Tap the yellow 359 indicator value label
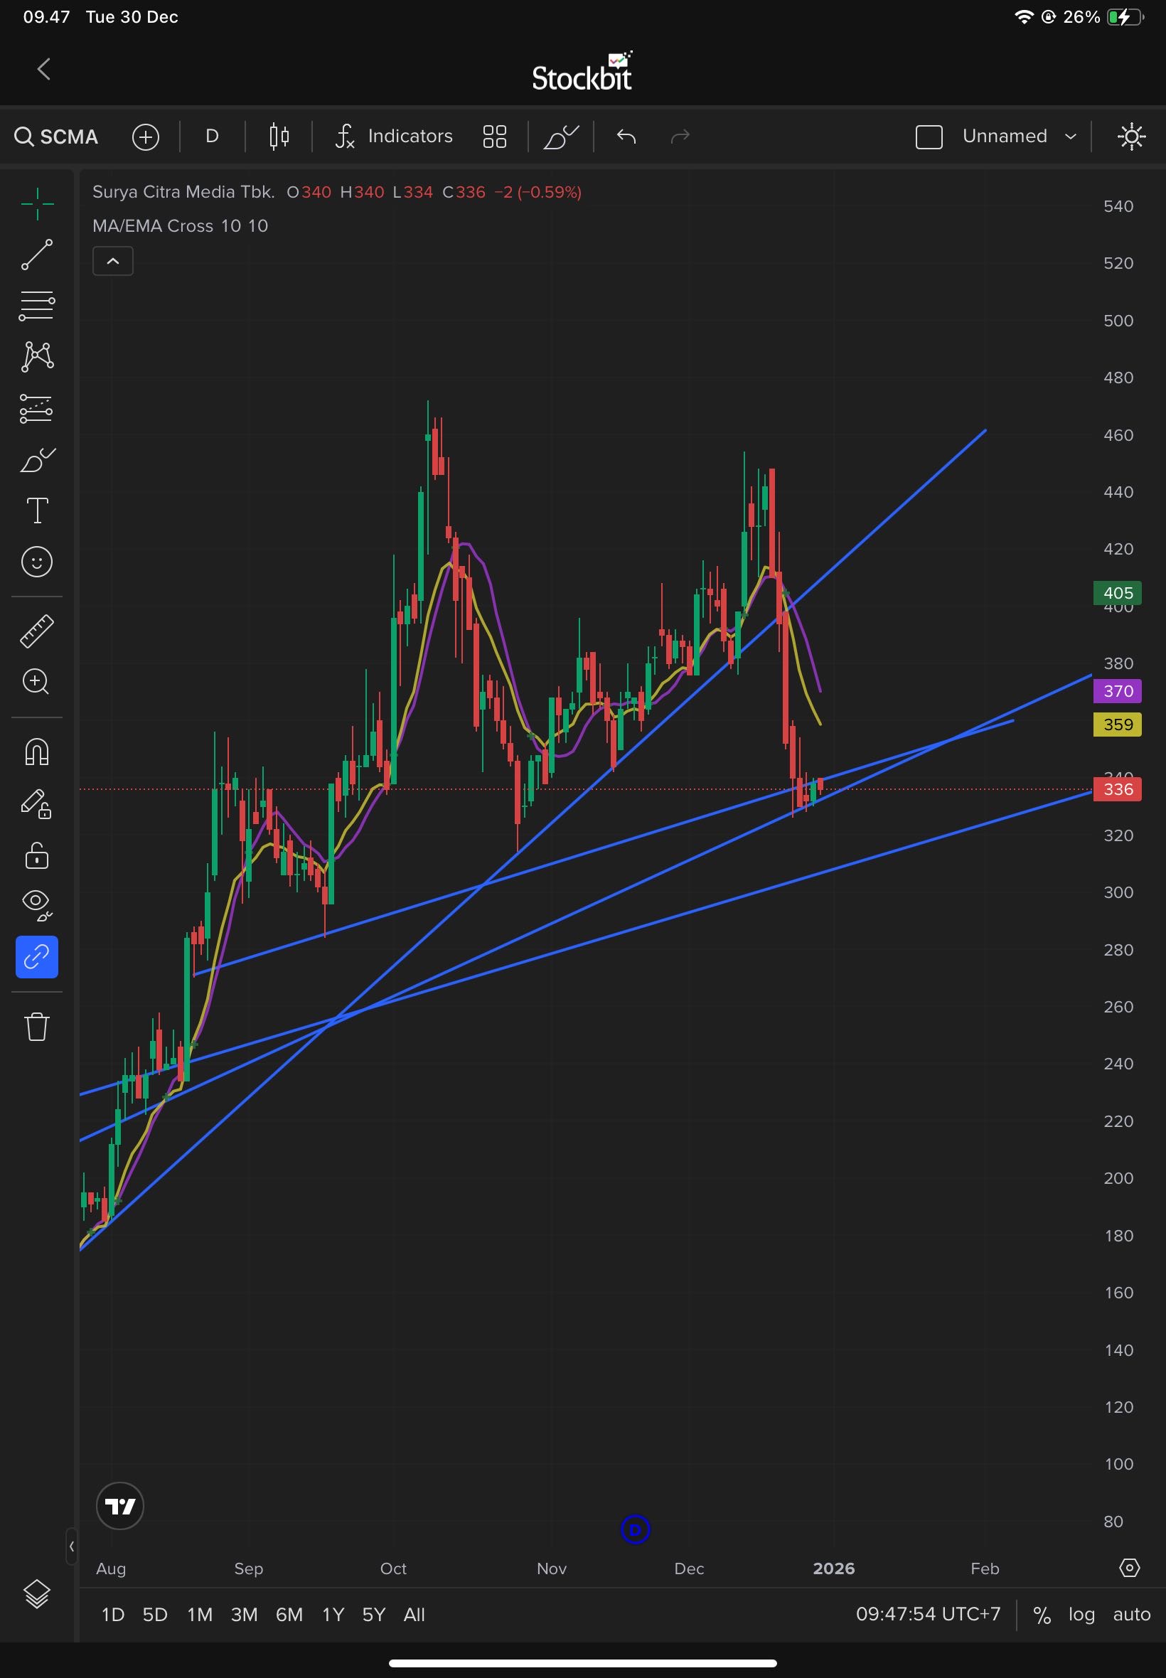The image size is (1166, 1678). point(1117,725)
